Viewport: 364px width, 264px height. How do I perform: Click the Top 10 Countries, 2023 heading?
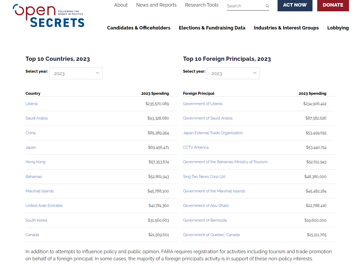coord(58,59)
